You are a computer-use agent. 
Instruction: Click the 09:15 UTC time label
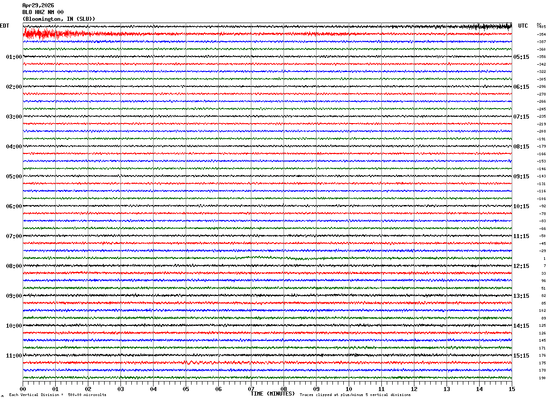pos(521,177)
